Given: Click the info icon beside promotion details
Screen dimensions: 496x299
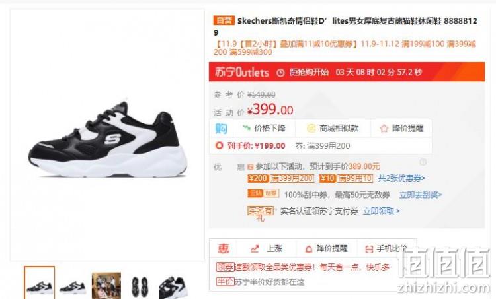Looking at the screenshot, I should (x=423, y=162).
